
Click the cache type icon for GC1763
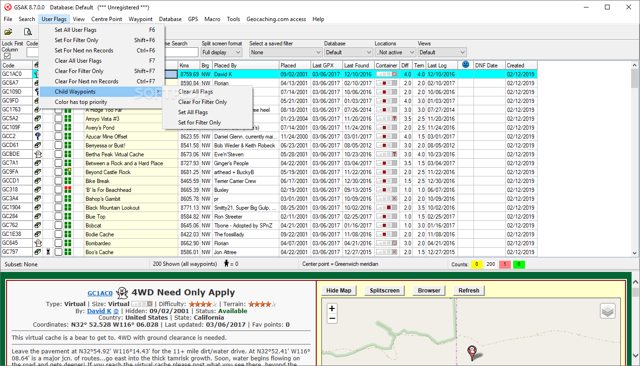tap(37, 110)
